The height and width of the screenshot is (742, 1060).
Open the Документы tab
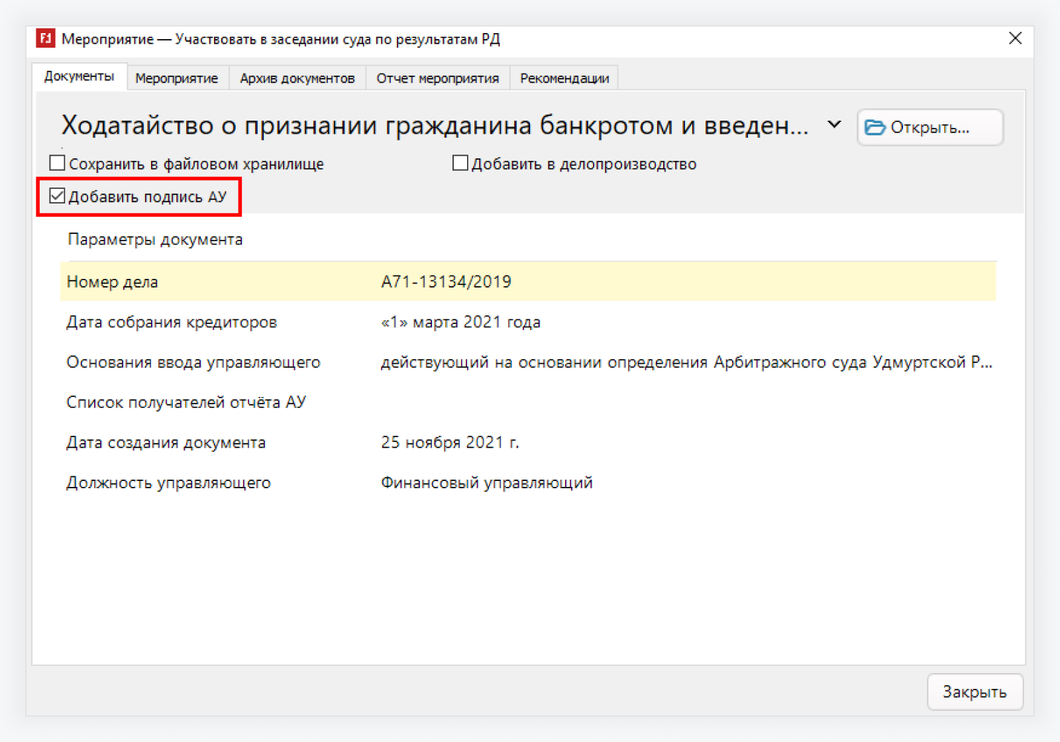point(79,77)
